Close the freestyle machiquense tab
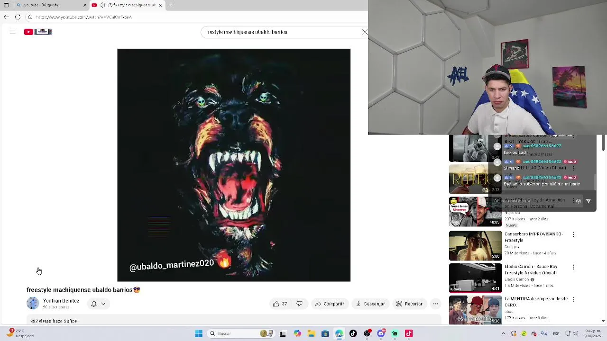 click(x=160, y=5)
